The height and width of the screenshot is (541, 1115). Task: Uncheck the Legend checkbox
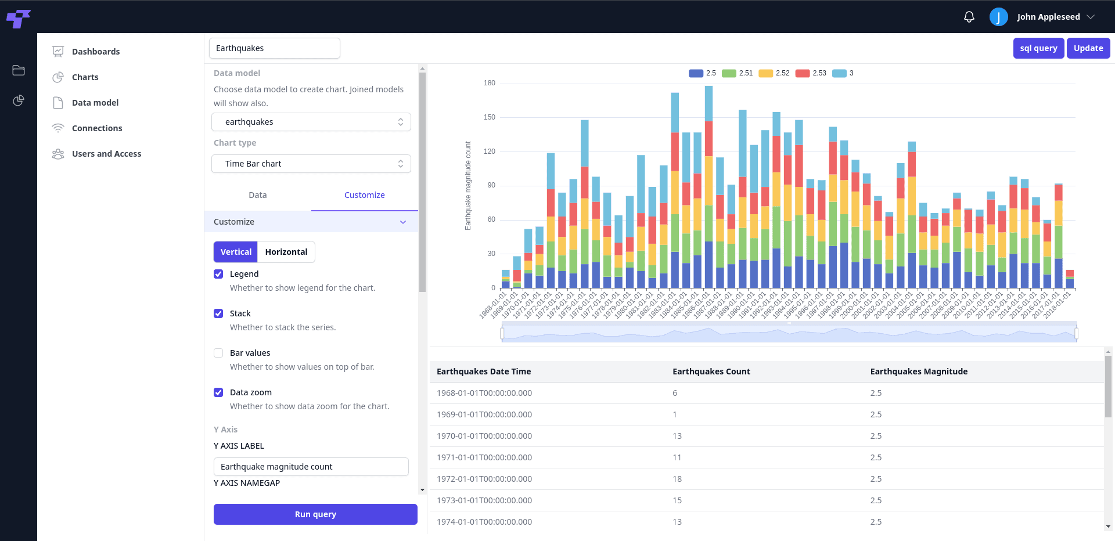pyautogui.click(x=218, y=274)
